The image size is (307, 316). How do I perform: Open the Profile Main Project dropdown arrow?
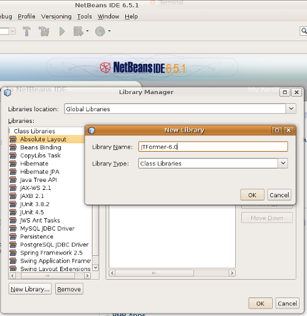tap(109, 31)
